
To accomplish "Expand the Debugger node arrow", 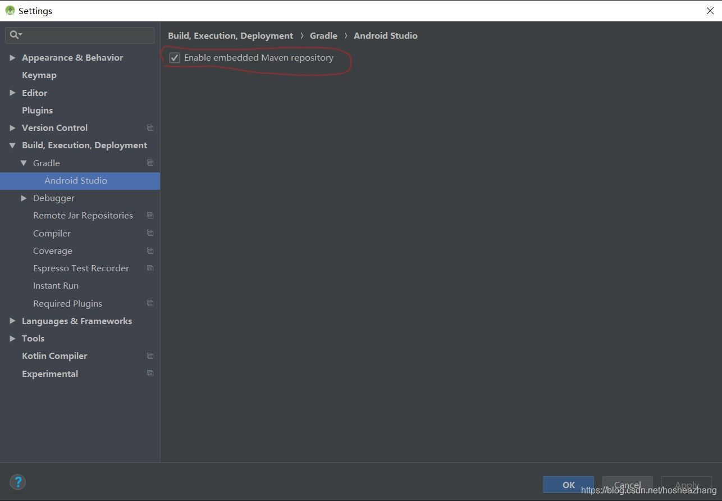I will [24, 198].
